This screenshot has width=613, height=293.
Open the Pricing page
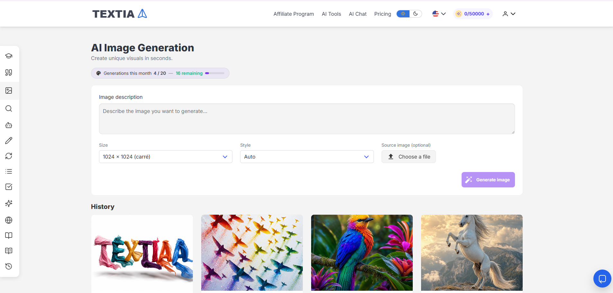(383, 14)
